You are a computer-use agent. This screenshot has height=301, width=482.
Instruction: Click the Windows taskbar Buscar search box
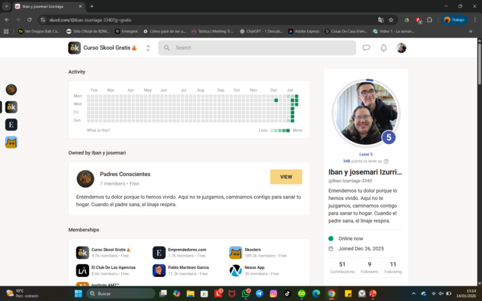pos(120,294)
